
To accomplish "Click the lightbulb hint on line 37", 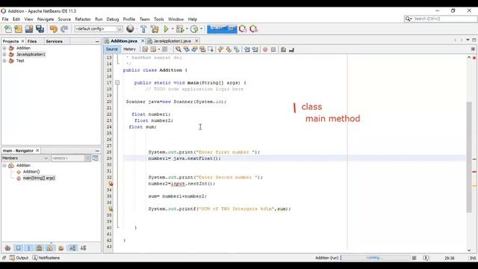I will pos(111,209).
